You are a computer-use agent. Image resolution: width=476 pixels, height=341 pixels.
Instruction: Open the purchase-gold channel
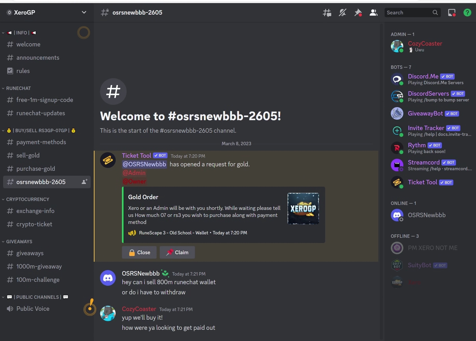47,169
